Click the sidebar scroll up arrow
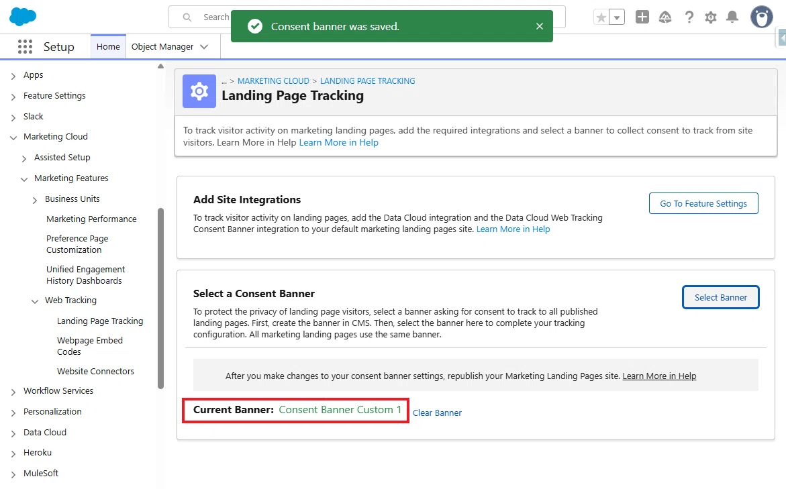 coord(160,66)
